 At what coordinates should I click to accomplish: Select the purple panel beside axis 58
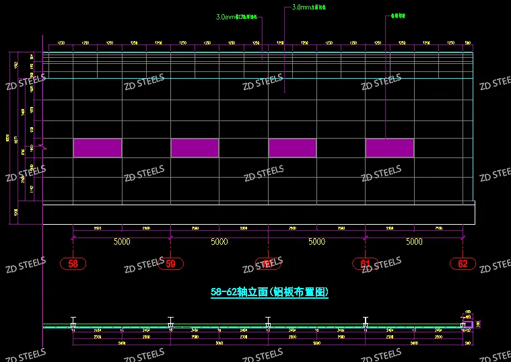(x=98, y=148)
